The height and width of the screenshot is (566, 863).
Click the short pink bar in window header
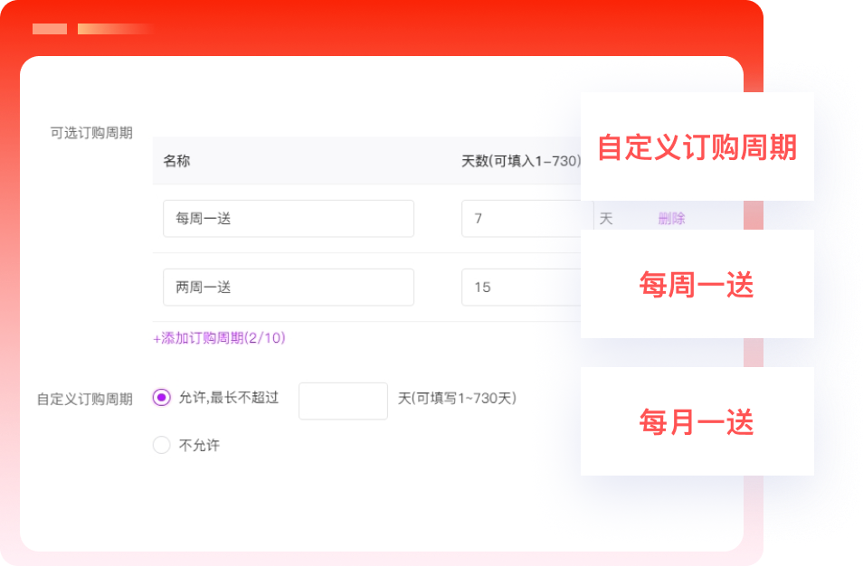(50, 29)
